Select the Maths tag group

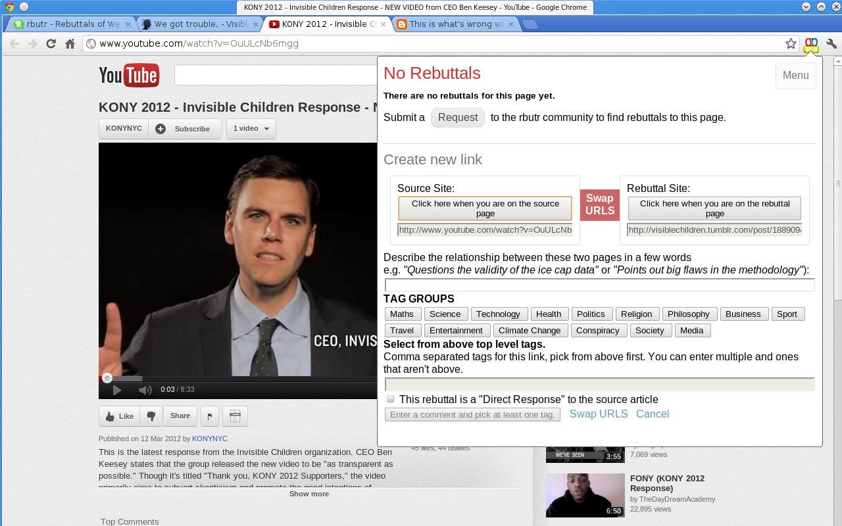point(402,314)
